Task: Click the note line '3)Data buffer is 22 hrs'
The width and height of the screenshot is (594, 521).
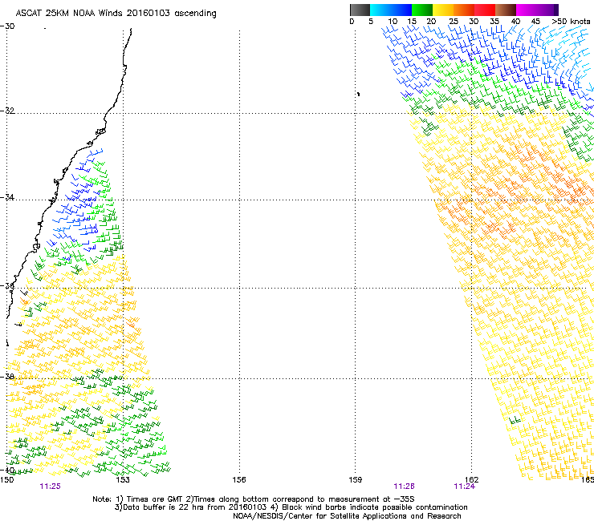Action: pos(291,507)
